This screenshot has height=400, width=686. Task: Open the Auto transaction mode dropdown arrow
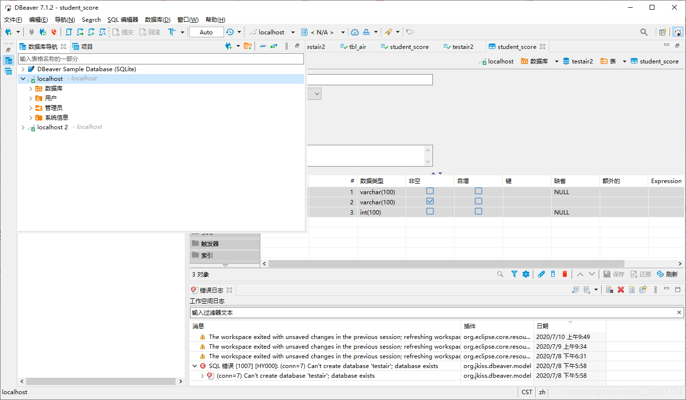pos(239,32)
